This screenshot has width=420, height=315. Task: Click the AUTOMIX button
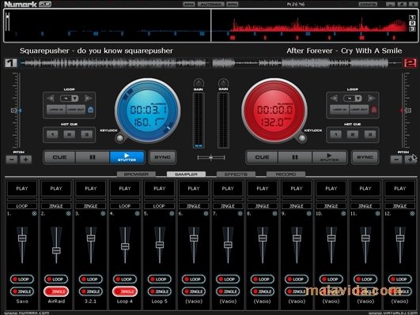(211, 4)
